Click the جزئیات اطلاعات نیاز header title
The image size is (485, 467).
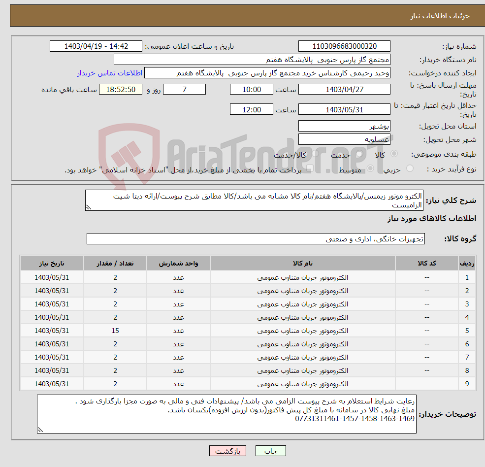click(440, 16)
